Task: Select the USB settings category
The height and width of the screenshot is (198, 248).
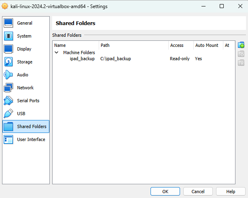Action: pyautogui.click(x=21, y=114)
